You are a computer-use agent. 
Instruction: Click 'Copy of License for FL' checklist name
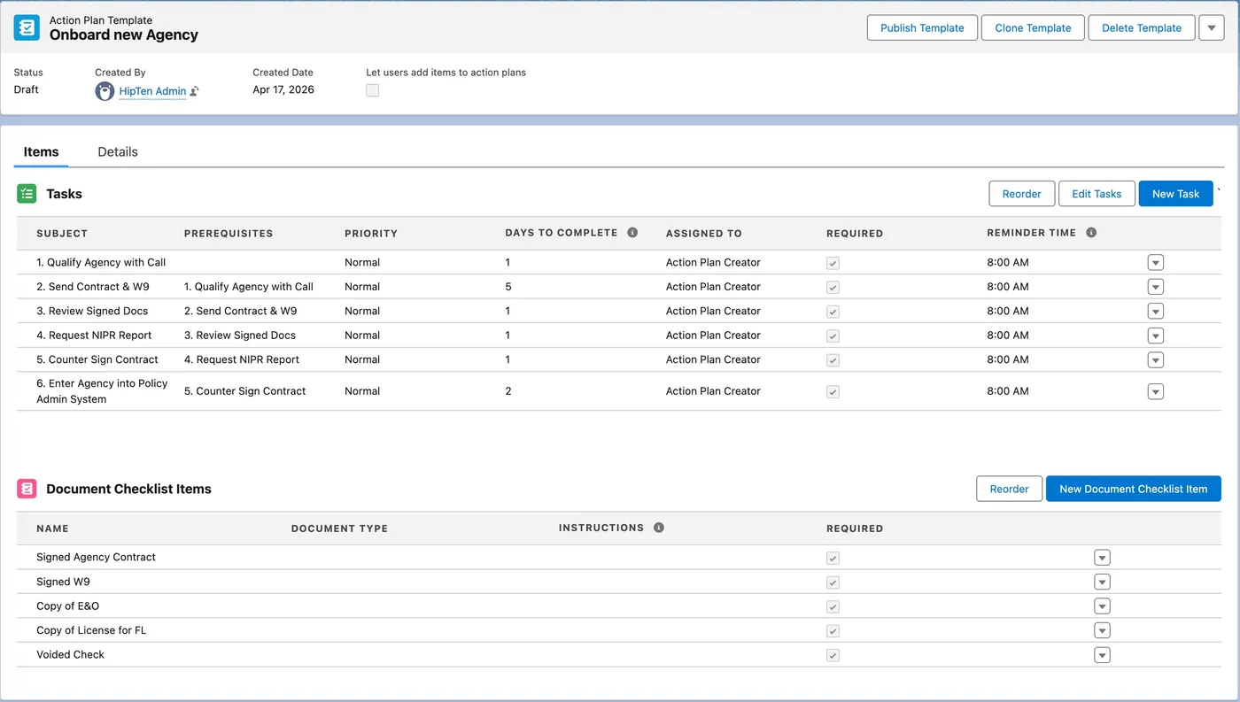tap(91, 630)
